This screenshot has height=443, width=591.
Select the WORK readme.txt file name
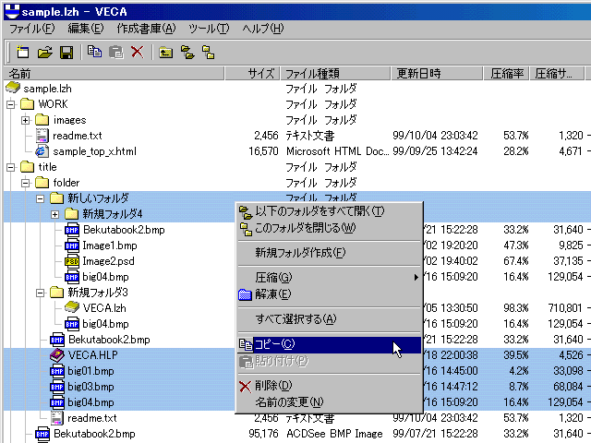click(x=78, y=136)
